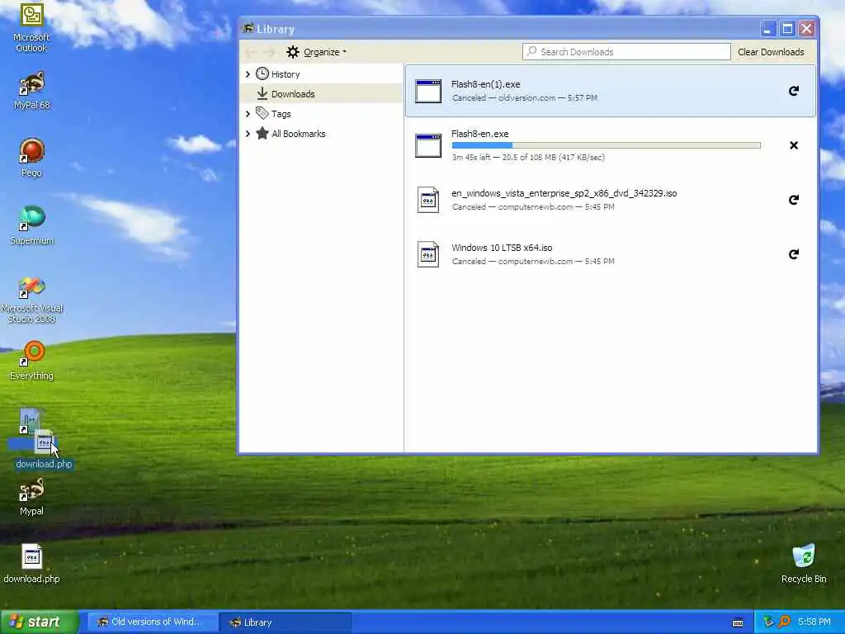Select All Bookmarks in the sidebar
The image size is (845, 634).
(x=299, y=134)
